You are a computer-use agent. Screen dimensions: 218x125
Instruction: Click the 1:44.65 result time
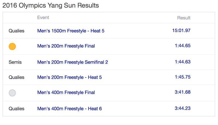[183, 46]
